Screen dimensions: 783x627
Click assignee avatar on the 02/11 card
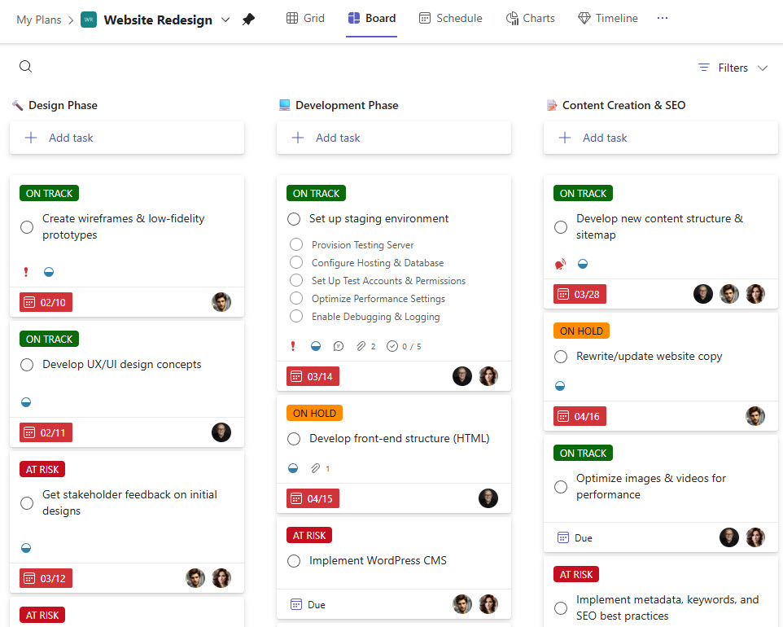pos(221,432)
